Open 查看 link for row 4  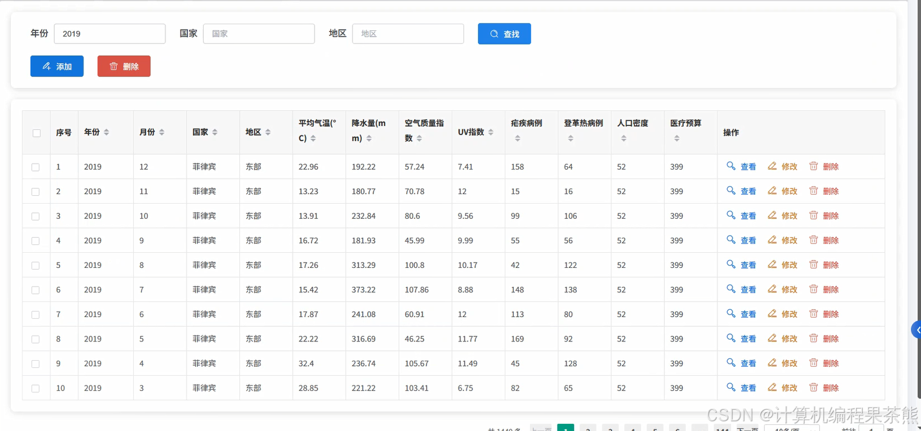coord(748,241)
